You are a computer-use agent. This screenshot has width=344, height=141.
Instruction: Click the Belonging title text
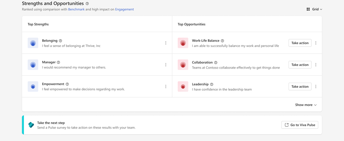50,41
